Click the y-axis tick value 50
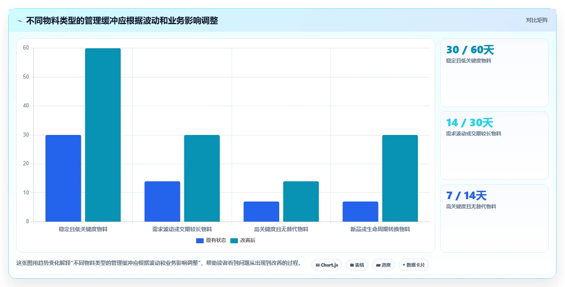The width and height of the screenshot is (565, 287). click(x=26, y=77)
